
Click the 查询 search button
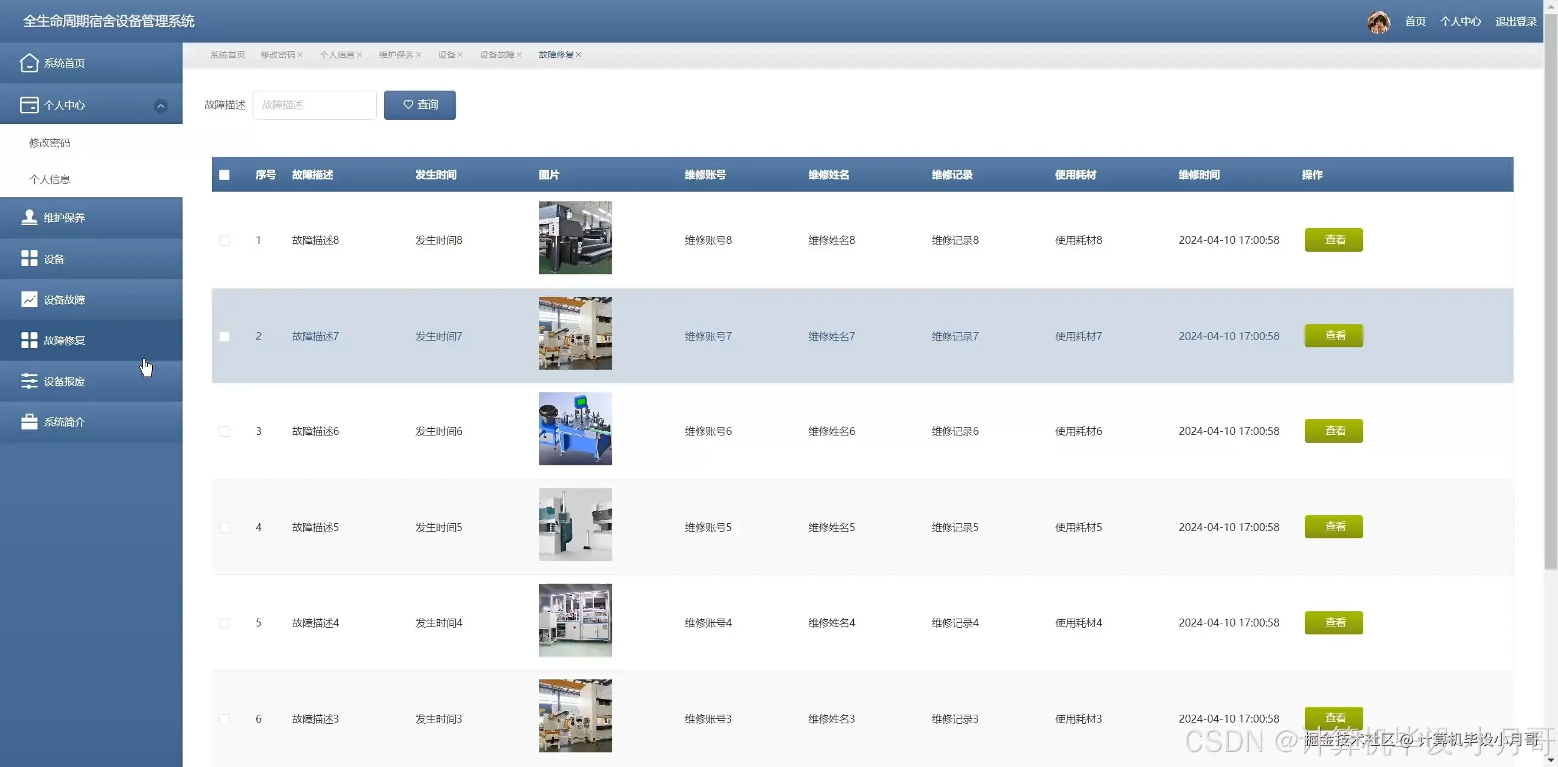pos(419,105)
